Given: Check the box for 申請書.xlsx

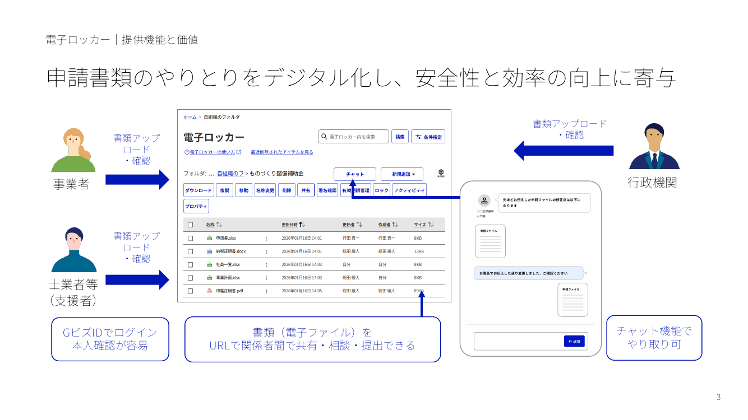Looking at the screenshot, I should tap(190, 239).
